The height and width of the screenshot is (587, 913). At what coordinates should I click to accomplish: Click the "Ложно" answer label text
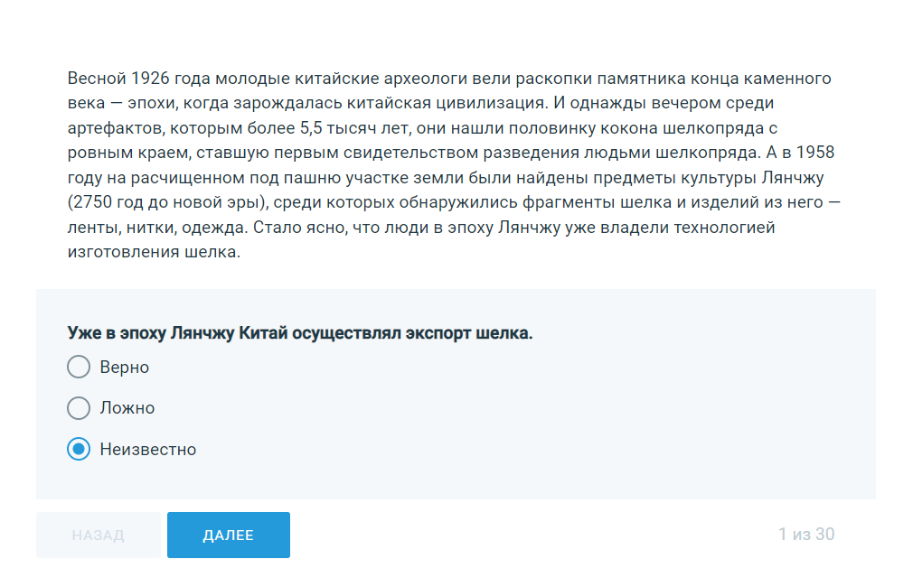tap(127, 408)
